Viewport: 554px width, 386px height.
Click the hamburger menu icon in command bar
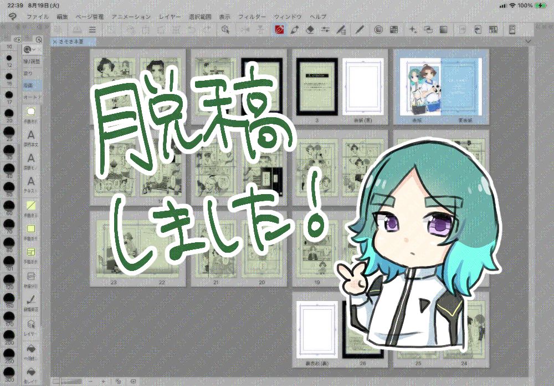coord(93,29)
